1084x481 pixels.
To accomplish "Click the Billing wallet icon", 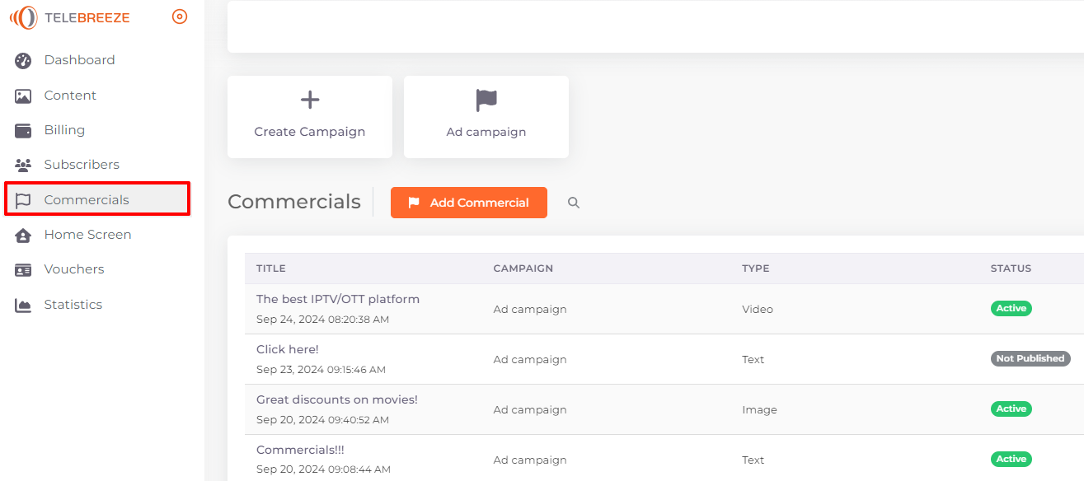I will click(23, 130).
